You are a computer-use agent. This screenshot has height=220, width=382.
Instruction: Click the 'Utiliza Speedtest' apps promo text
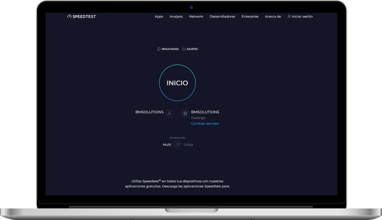pyautogui.click(x=177, y=184)
